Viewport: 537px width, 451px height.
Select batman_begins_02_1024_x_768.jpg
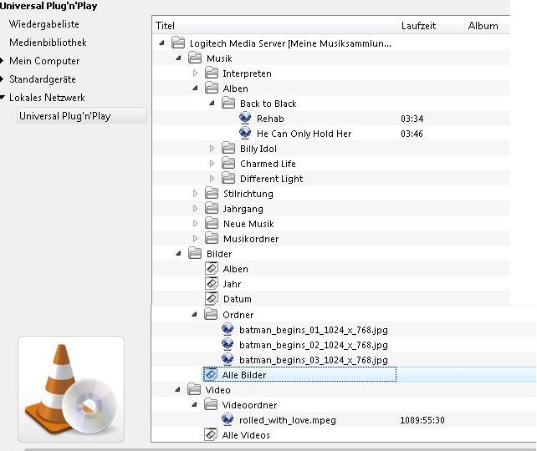313,345
